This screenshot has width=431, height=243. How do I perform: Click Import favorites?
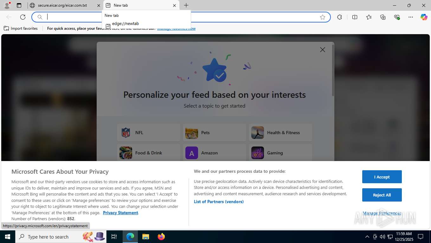click(x=21, y=28)
